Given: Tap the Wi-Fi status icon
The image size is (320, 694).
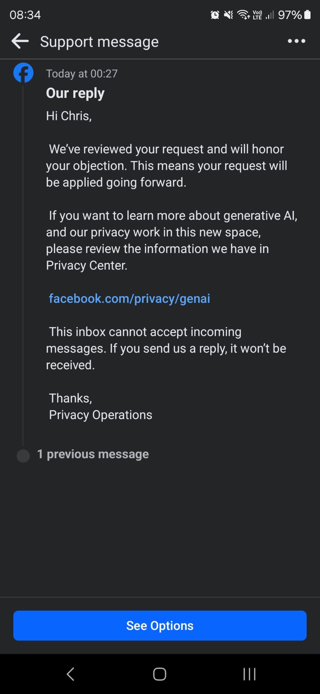Looking at the screenshot, I should click(243, 15).
